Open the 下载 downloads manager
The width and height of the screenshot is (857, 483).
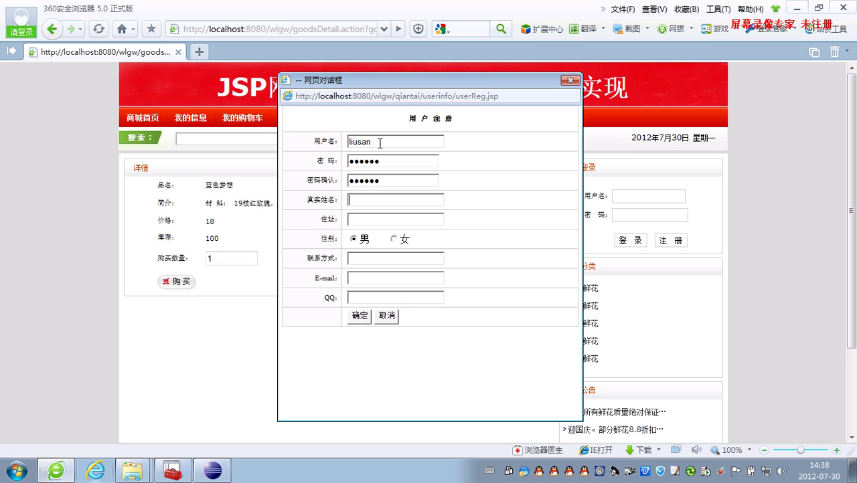[638, 450]
